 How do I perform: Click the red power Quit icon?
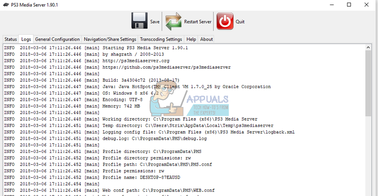[x=225, y=21]
